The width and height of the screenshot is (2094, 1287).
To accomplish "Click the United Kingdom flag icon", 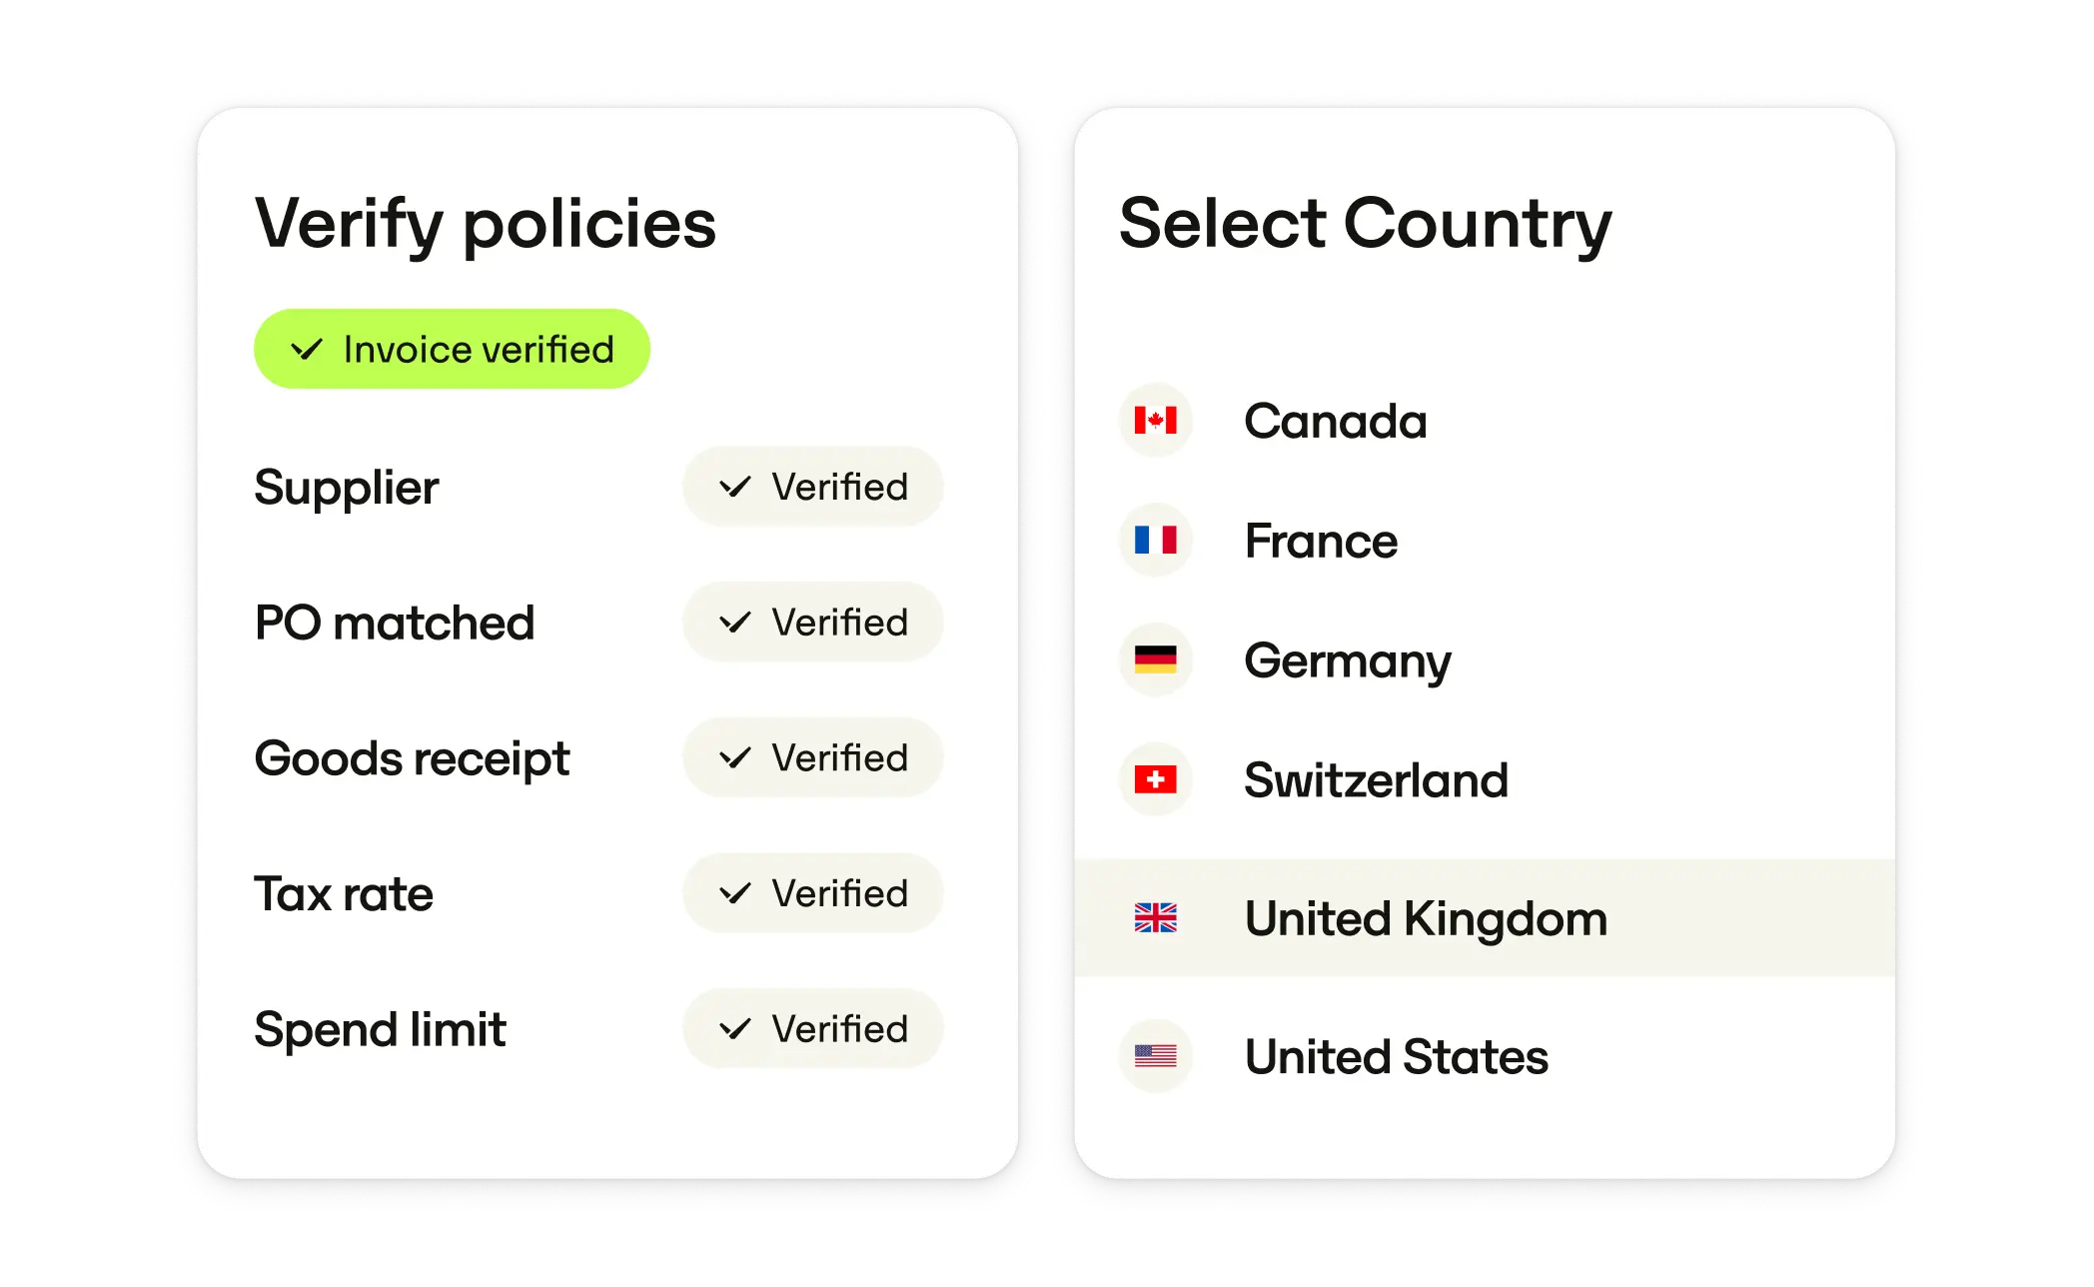I will coord(1156,917).
